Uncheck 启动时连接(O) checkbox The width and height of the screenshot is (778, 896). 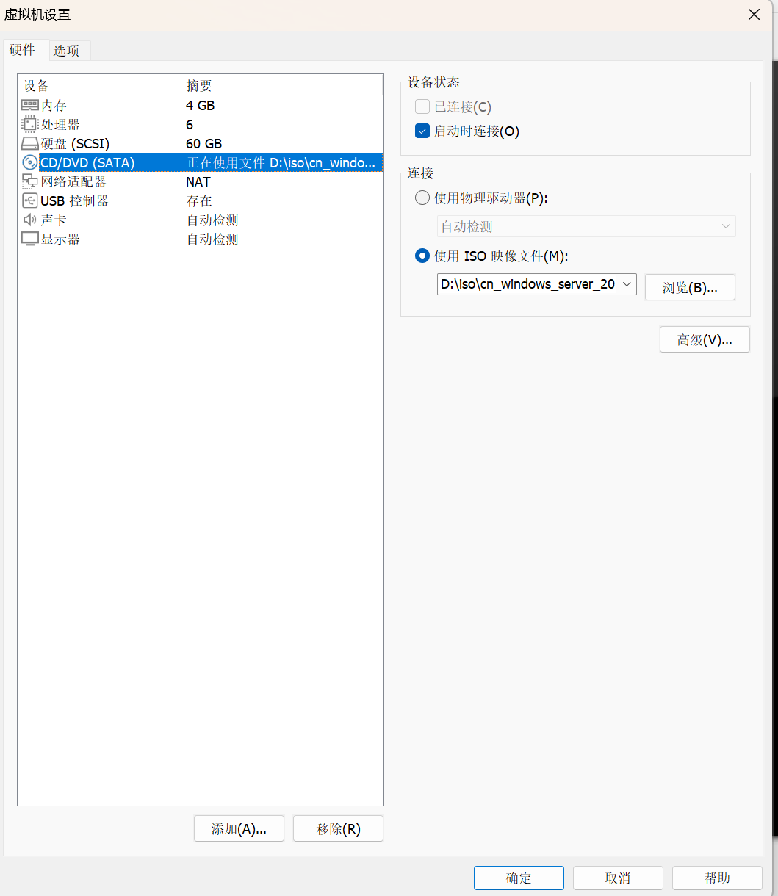pyautogui.click(x=422, y=131)
